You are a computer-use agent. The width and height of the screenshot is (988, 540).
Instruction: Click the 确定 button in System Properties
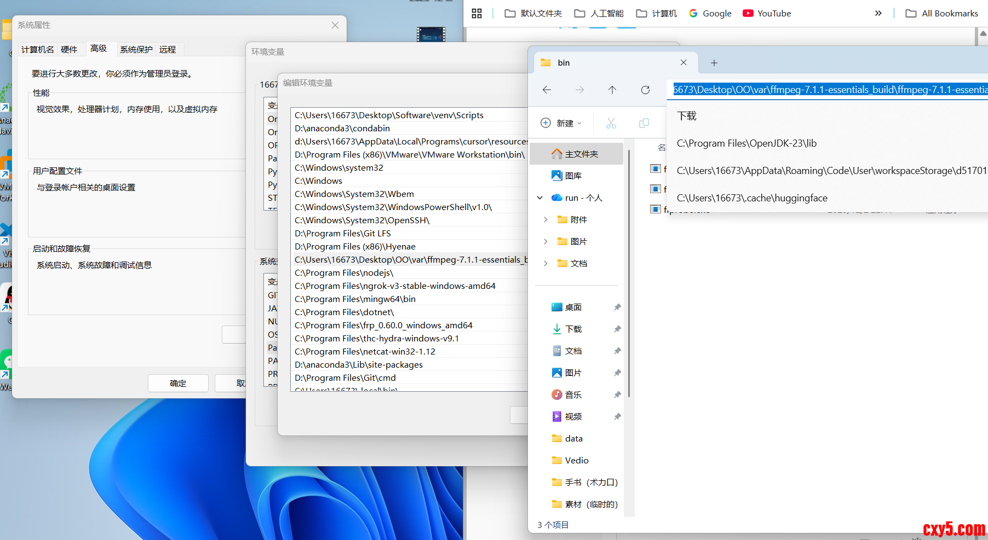click(x=178, y=383)
